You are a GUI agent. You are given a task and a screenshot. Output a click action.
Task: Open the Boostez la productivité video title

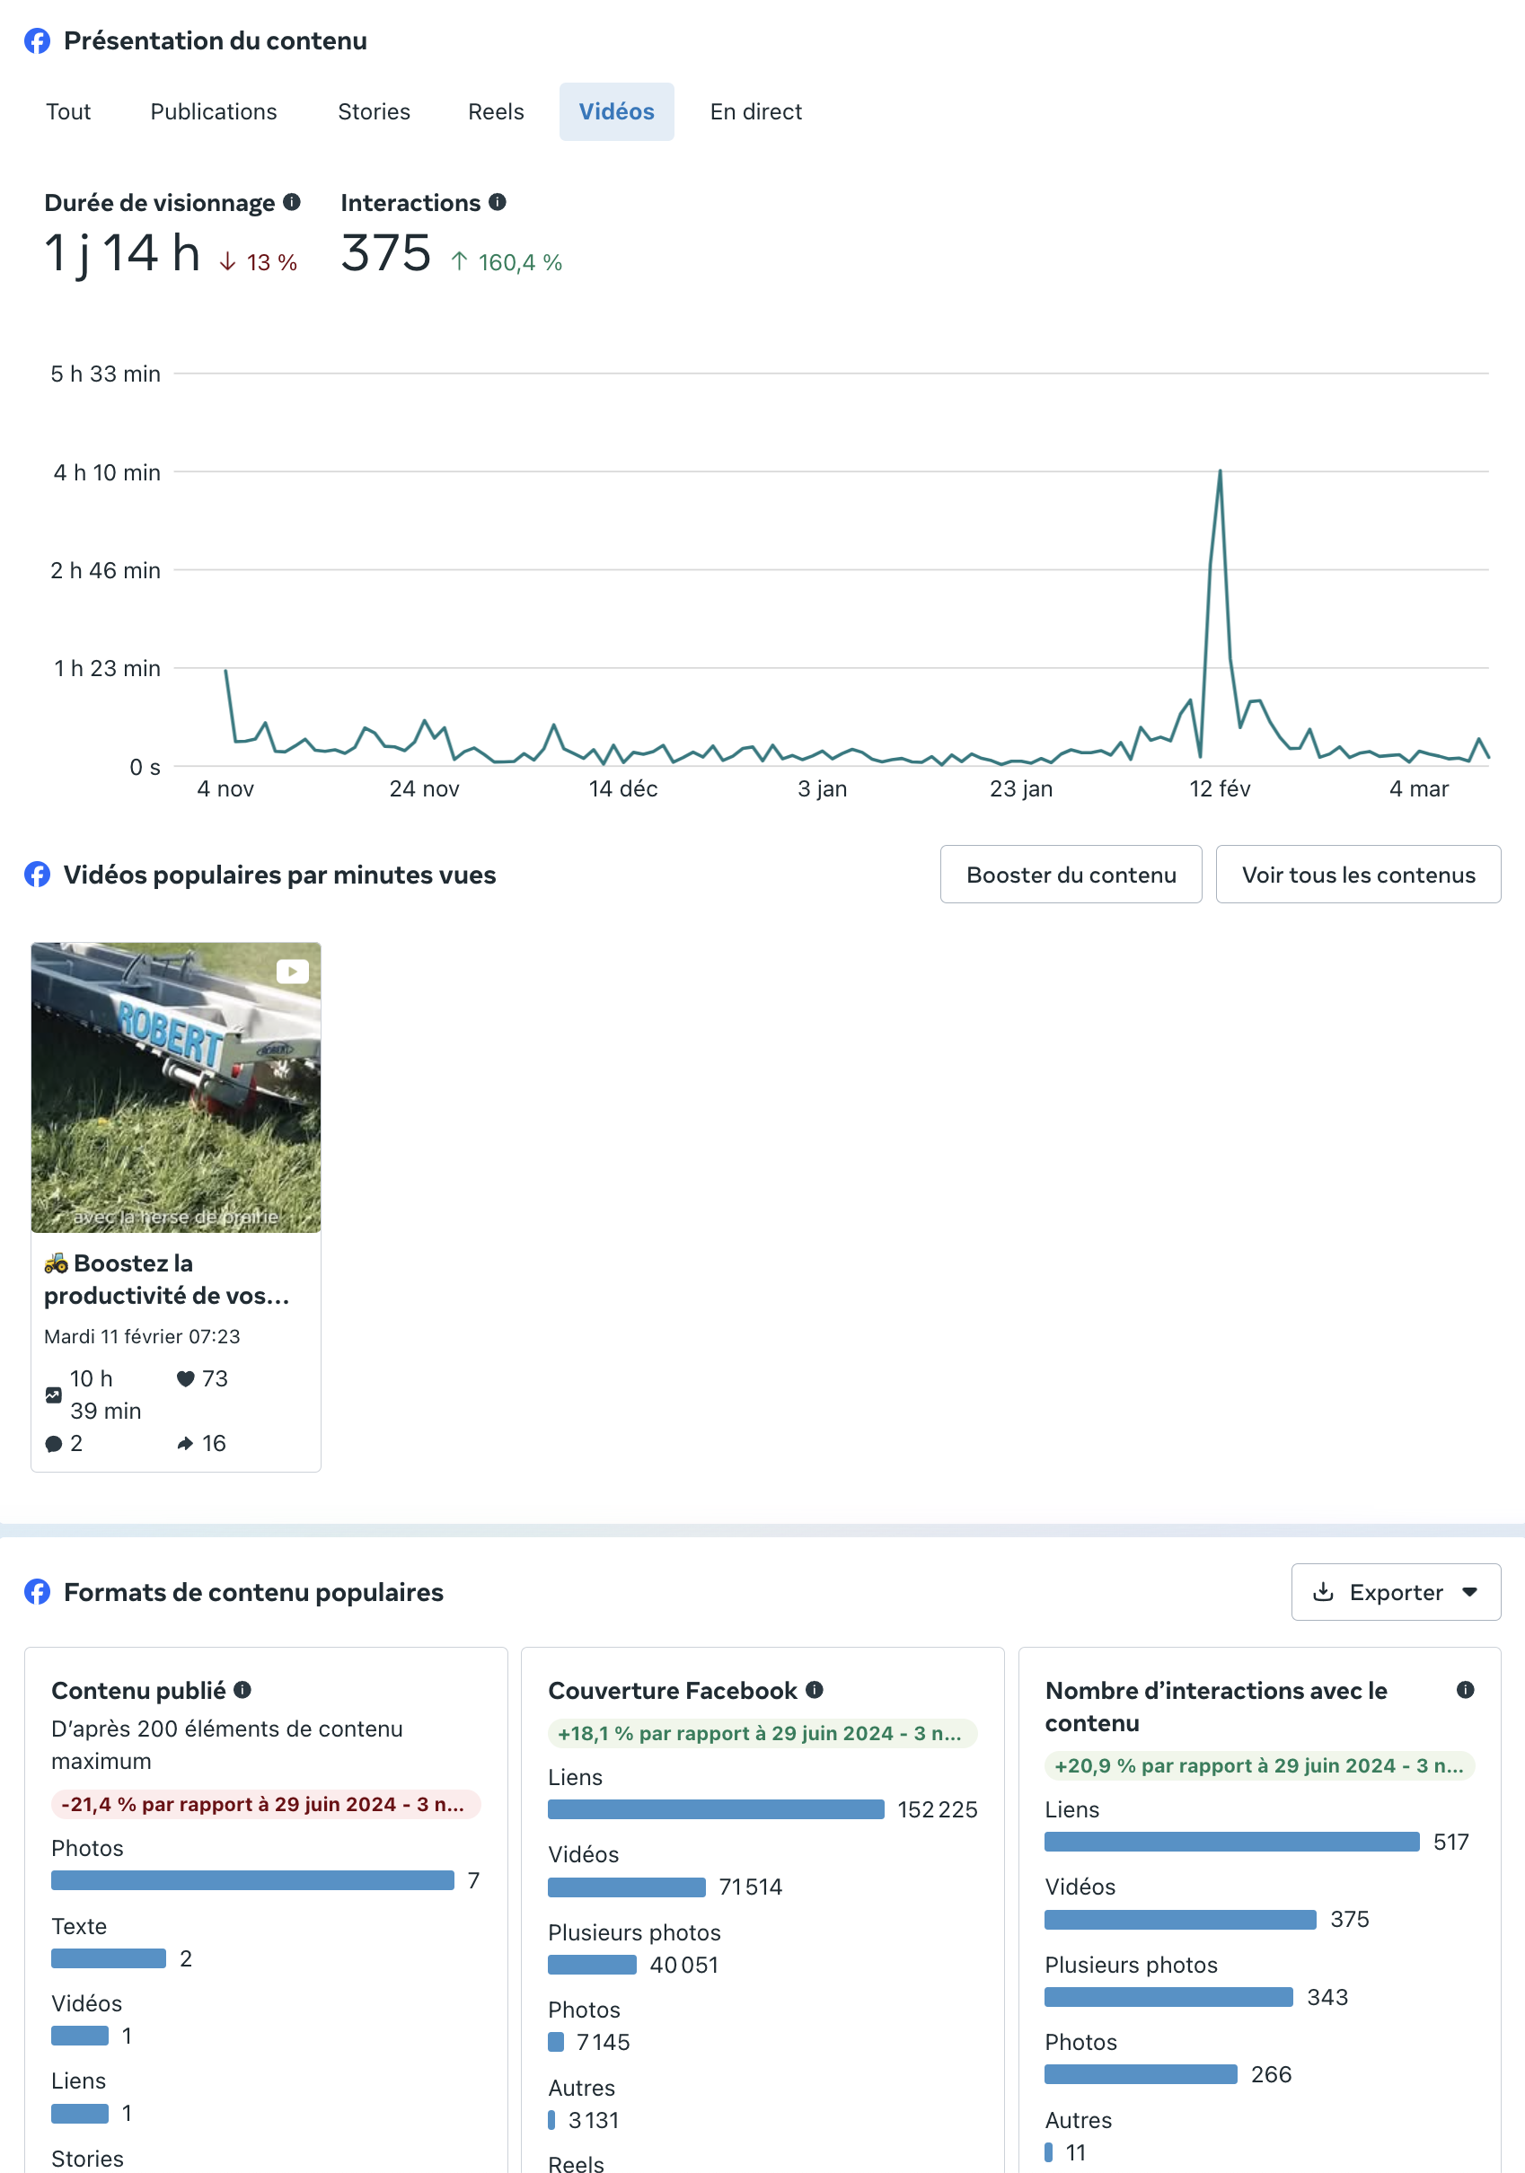click(x=167, y=1279)
